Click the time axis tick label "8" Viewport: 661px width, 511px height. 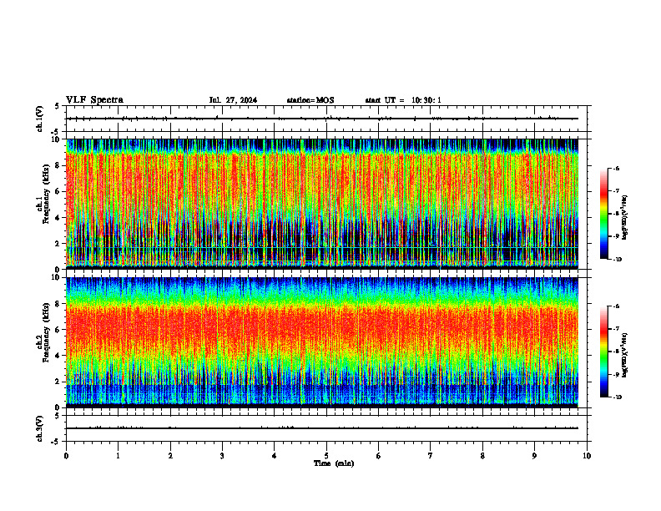click(482, 456)
